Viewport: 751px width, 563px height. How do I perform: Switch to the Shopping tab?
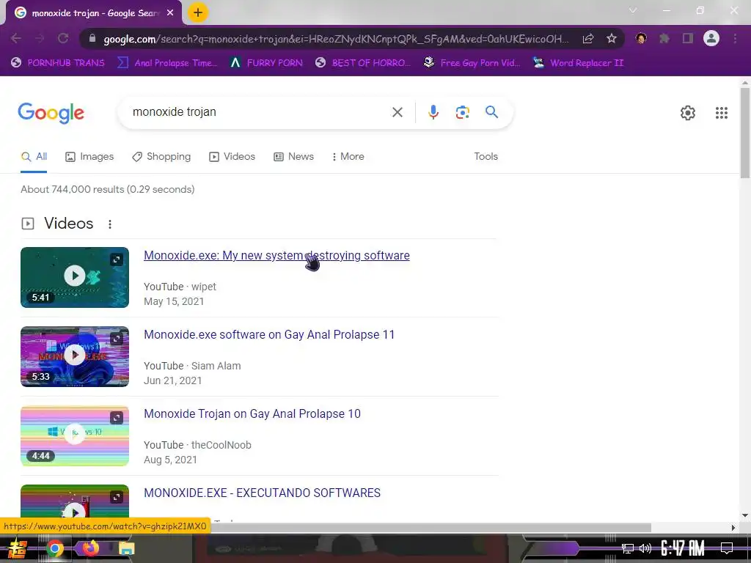(161, 157)
